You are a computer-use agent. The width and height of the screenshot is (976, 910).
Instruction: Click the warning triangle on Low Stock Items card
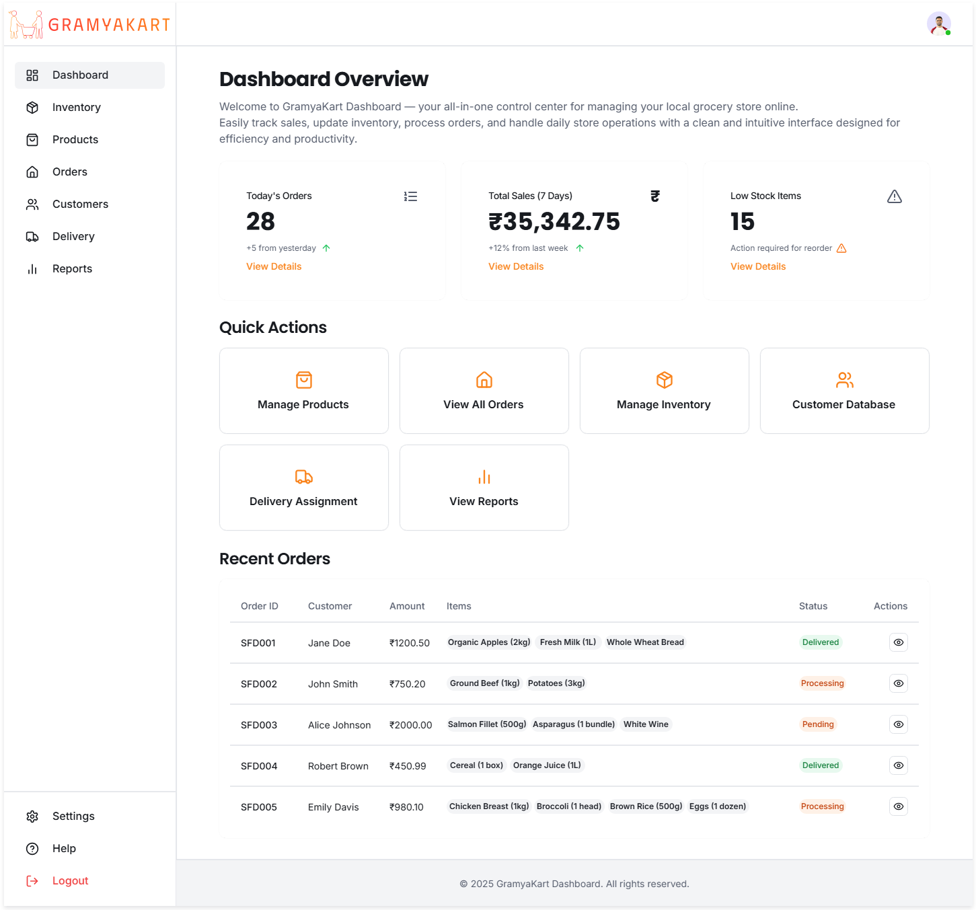[894, 196]
